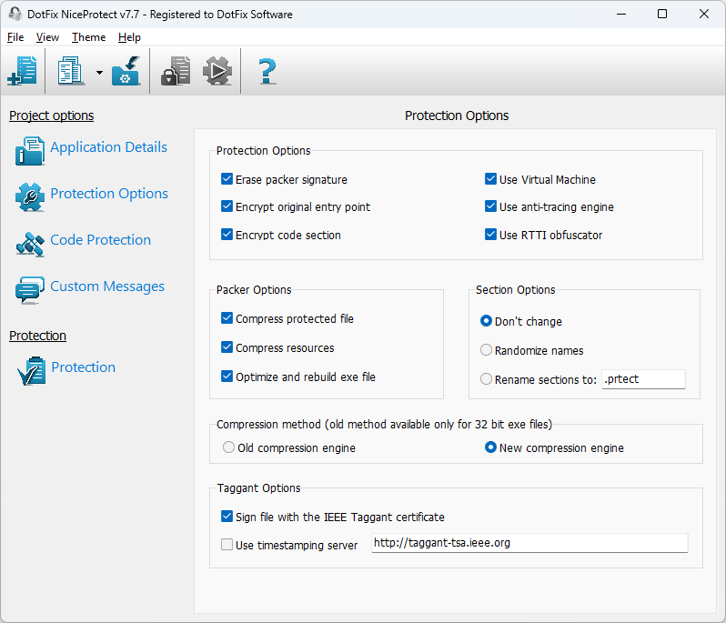
Task: Disable Use Virtual Machine checkbox
Action: point(490,179)
